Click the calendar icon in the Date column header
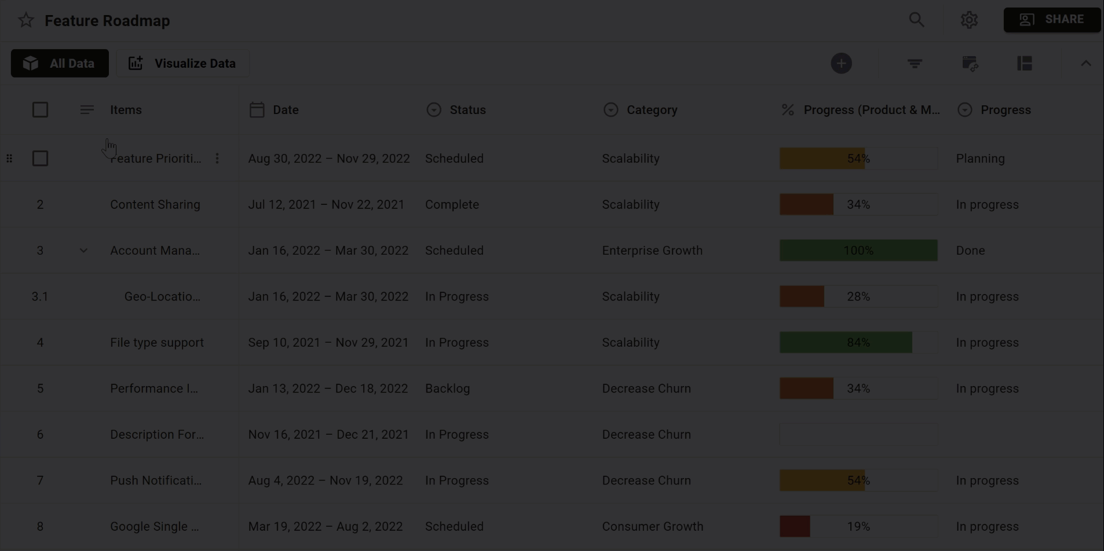The width and height of the screenshot is (1104, 551). click(x=257, y=109)
